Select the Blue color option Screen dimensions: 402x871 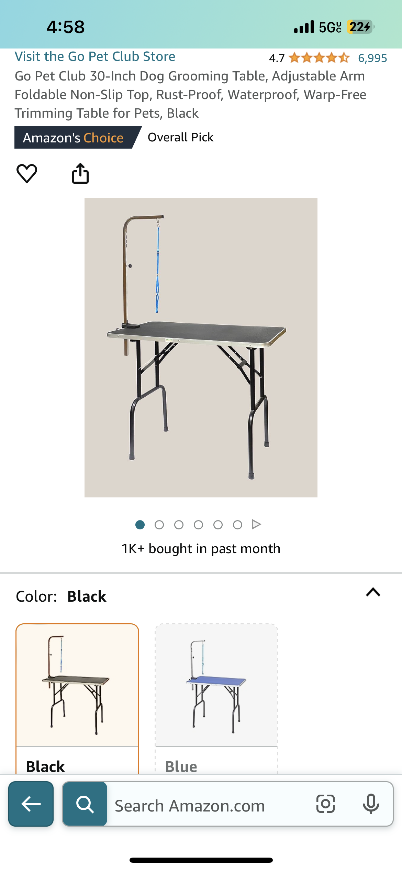[x=216, y=698]
